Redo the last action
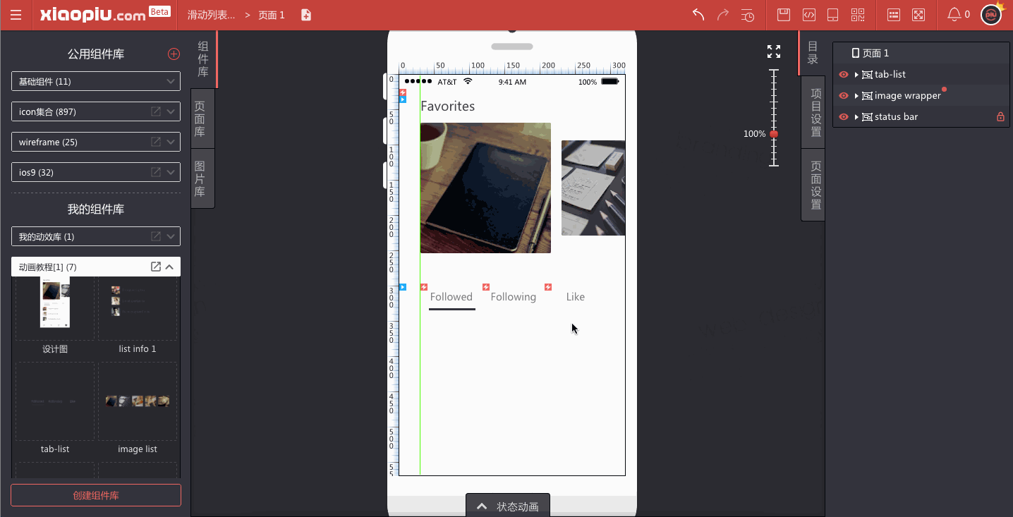This screenshot has width=1013, height=517. pyautogui.click(x=723, y=15)
